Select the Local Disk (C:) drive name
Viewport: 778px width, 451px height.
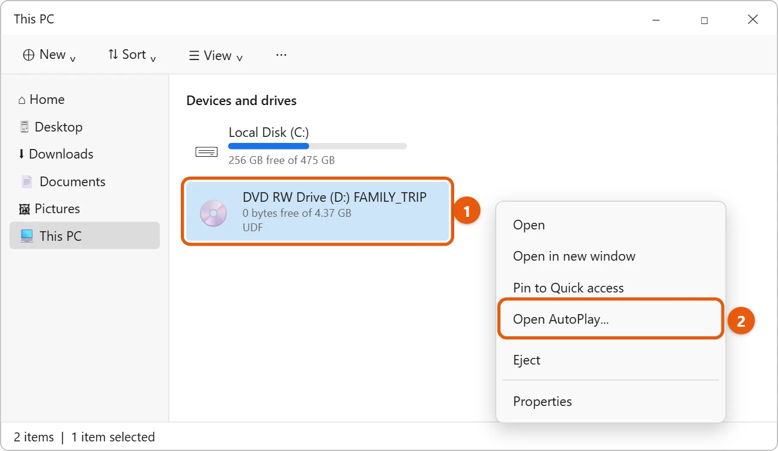(269, 133)
